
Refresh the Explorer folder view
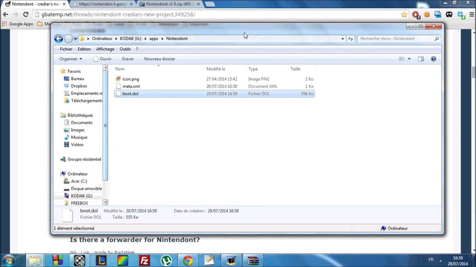click(350, 39)
